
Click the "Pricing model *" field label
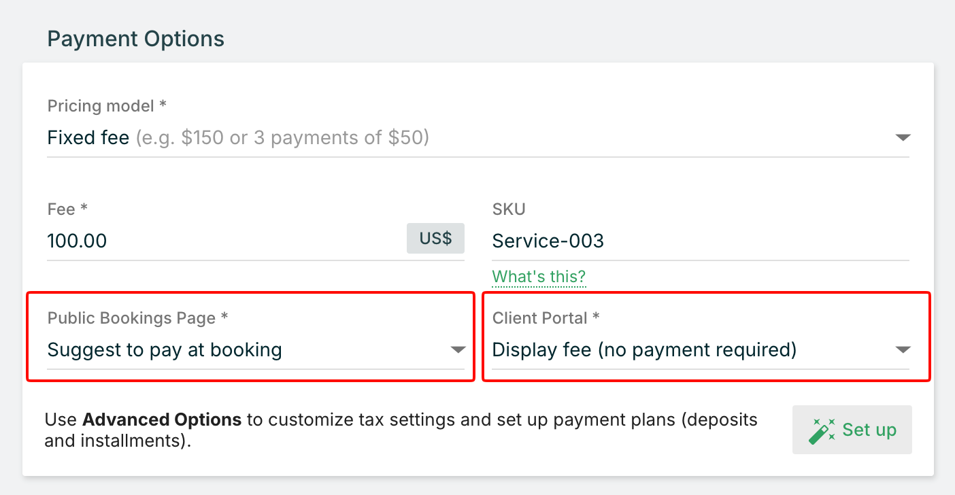click(107, 106)
